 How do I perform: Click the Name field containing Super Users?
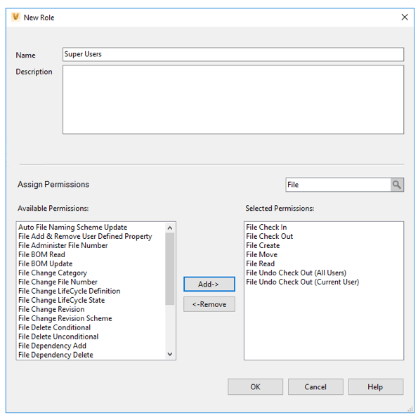233,54
